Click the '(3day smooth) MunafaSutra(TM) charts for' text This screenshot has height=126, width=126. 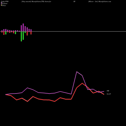[36, 2]
